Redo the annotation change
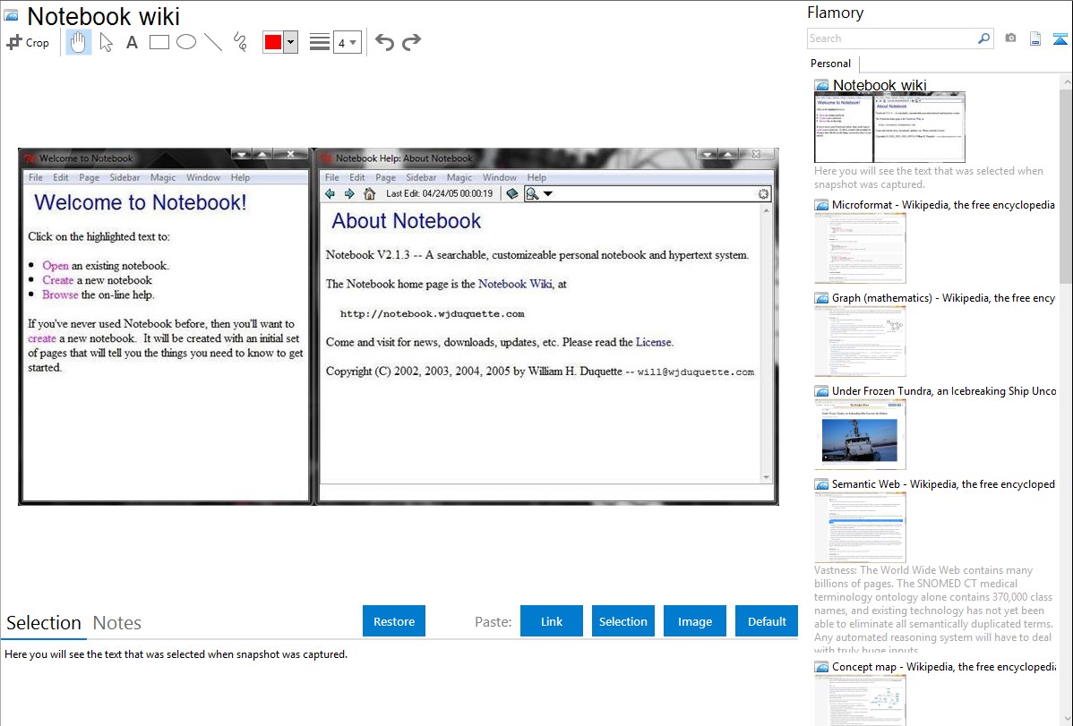1073x726 pixels. tap(411, 42)
